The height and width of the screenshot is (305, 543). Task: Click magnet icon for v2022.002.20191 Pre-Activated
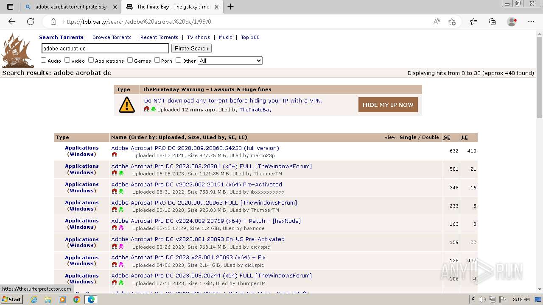click(x=115, y=191)
